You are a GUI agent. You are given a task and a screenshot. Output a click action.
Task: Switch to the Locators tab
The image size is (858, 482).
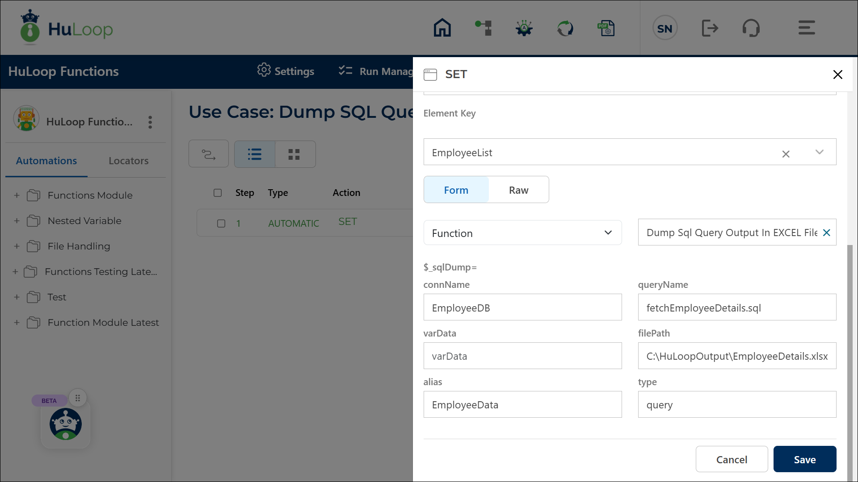[128, 161]
